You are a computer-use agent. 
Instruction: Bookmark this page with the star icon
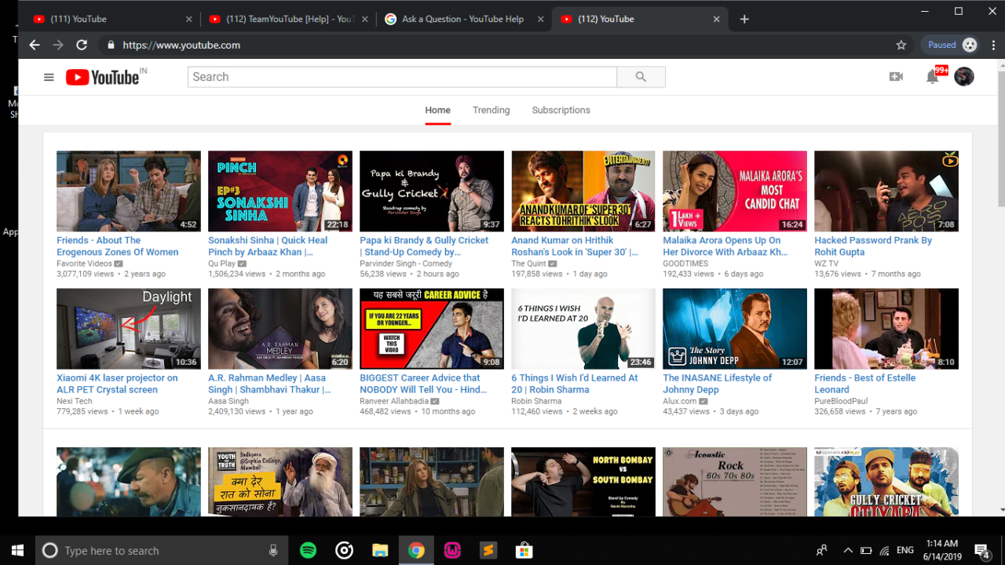coord(901,46)
